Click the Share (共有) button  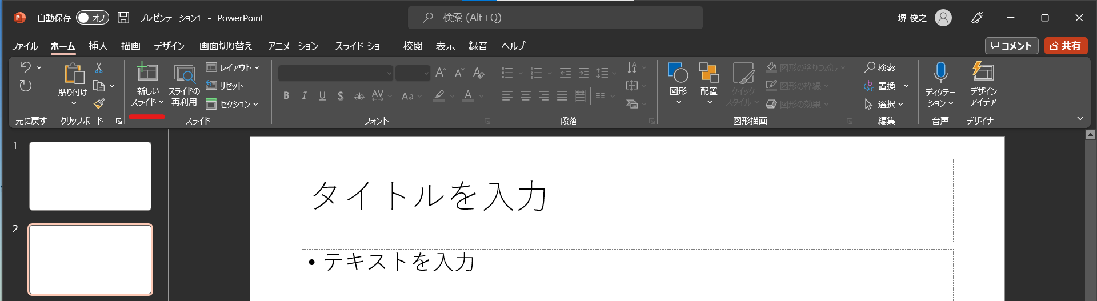tap(1066, 46)
